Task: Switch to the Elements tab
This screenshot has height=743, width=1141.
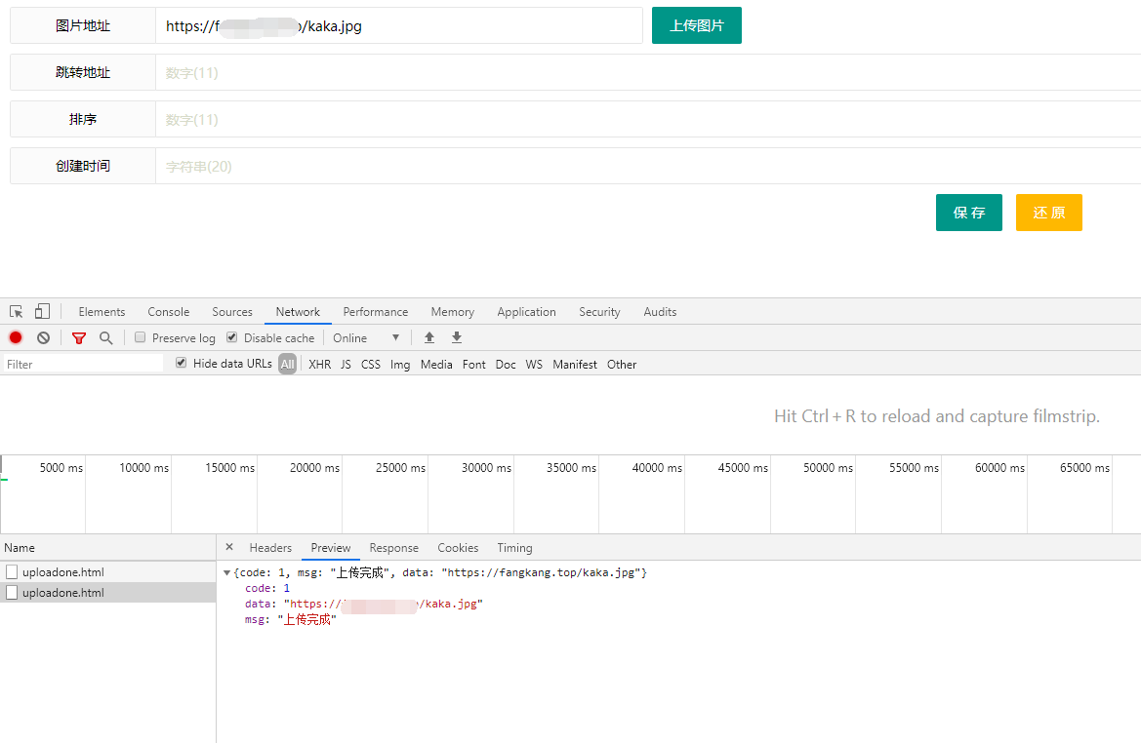Action: pos(102,312)
